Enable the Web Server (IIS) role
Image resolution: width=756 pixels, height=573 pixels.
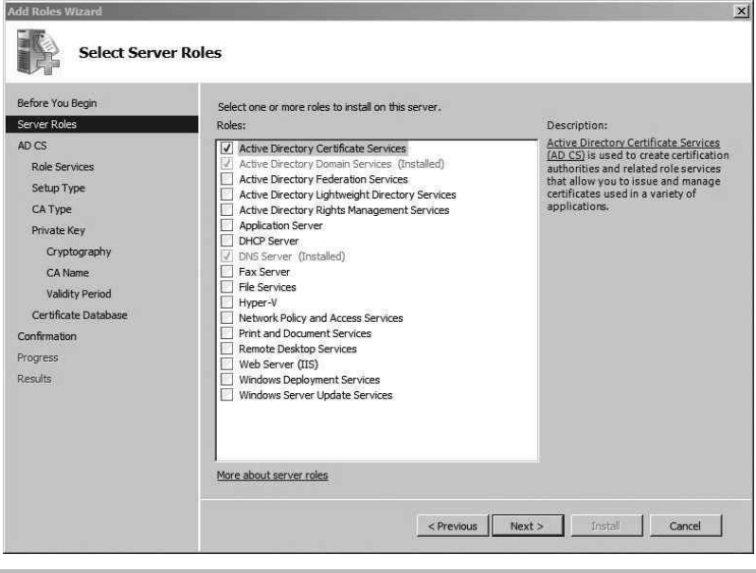pyautogui.click(x=226, y=364)
